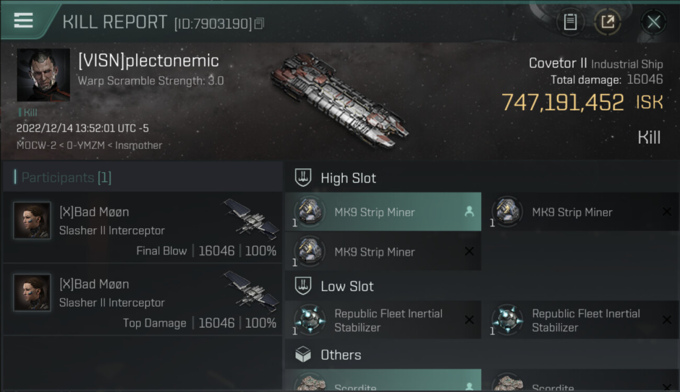View the plectonemic pilot portrait

[x=43, y=75]
